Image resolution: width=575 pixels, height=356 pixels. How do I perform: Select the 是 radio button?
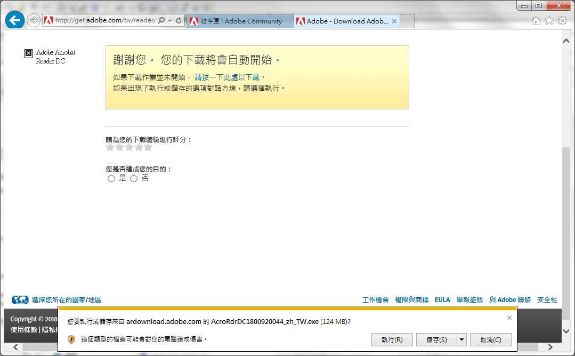[111, 179]
